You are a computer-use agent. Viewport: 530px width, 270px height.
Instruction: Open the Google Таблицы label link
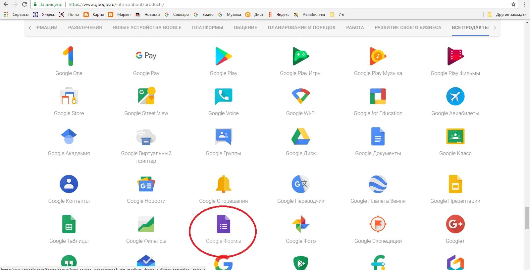tap(69, 241)
